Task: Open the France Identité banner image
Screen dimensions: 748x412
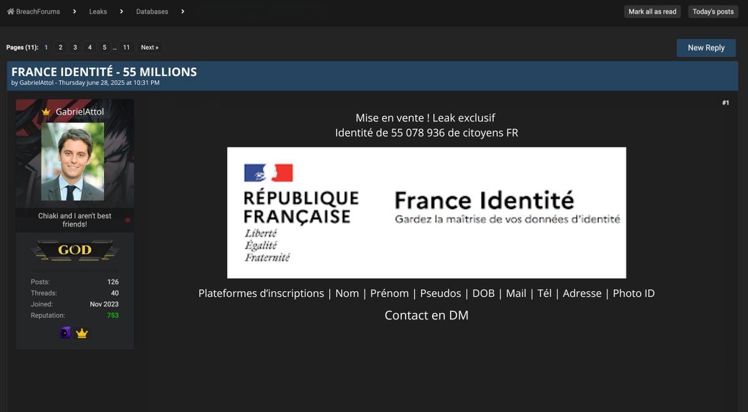Action: pyautogui.click(x=426, y=212)
